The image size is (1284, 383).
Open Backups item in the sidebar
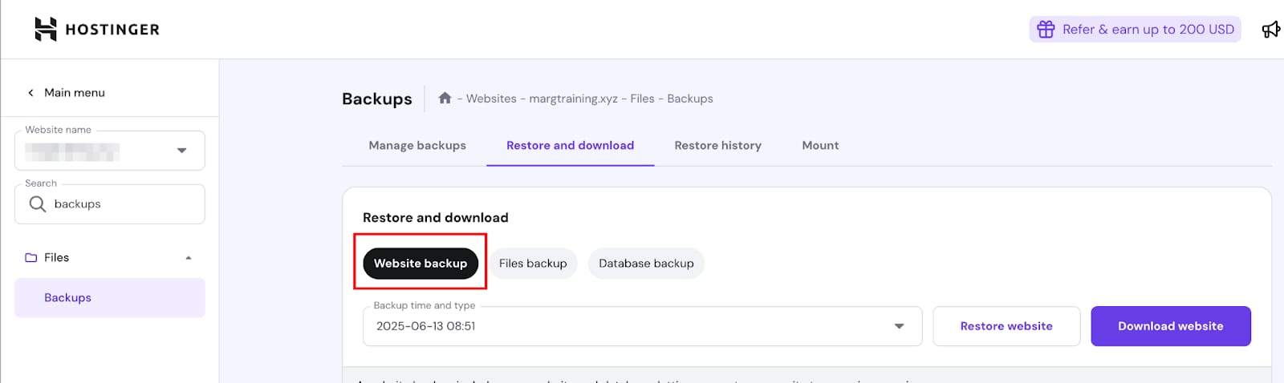click(68, 298)
